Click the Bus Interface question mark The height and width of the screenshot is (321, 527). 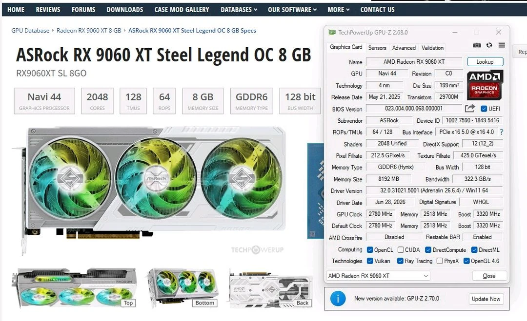[502, 132]
